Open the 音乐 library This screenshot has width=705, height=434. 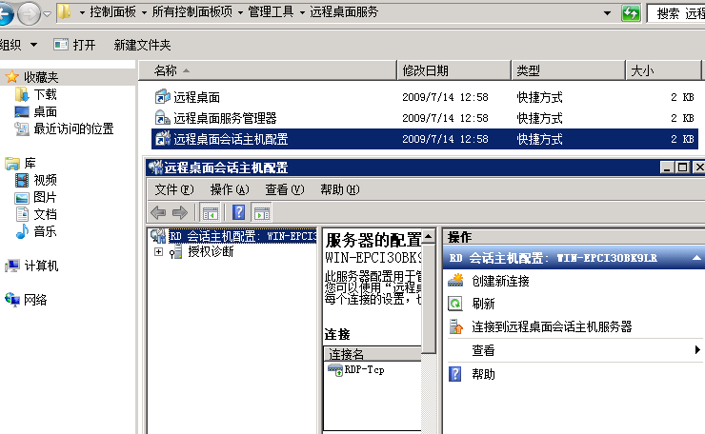46,231
